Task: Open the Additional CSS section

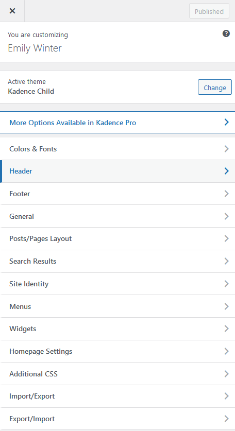Action: coord(117,374)
